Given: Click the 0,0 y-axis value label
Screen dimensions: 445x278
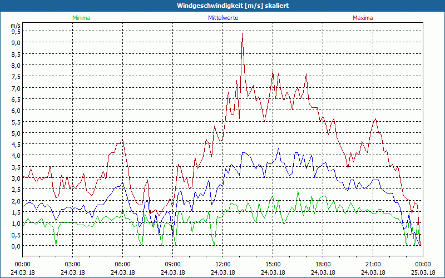Looking at the screenshot, I should click(x=16, y=246).
